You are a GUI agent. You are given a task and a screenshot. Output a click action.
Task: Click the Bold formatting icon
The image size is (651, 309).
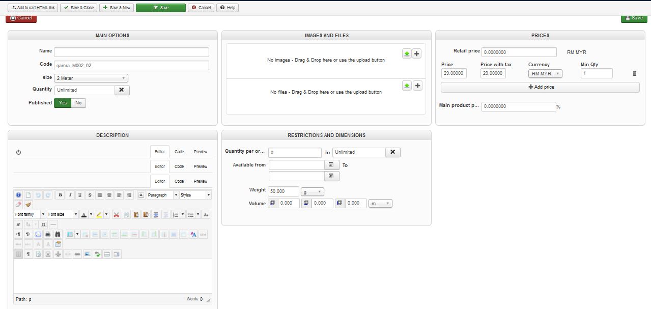coord(61,195)
